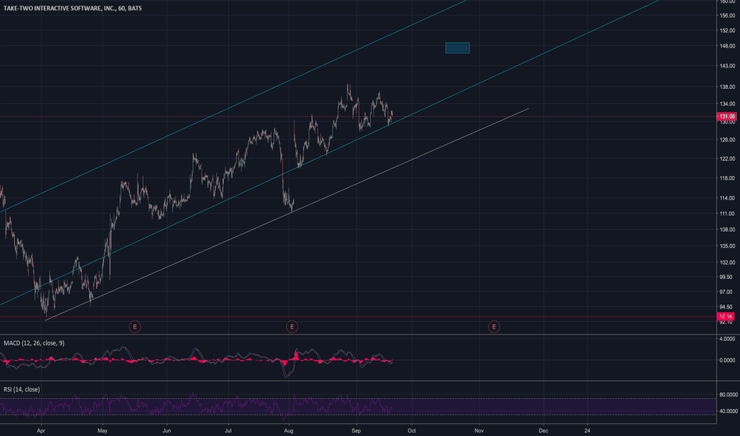This screenshot has width=740, height=436.
Task: Click the 0.0000 MACD scale label
Action: point(727,360)
